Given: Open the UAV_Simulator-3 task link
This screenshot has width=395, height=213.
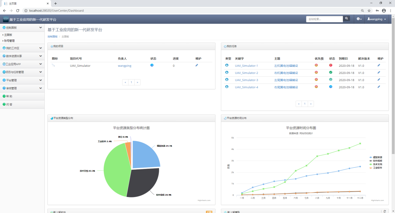Looking at the screenshot, I should click(x=246, y=80).
